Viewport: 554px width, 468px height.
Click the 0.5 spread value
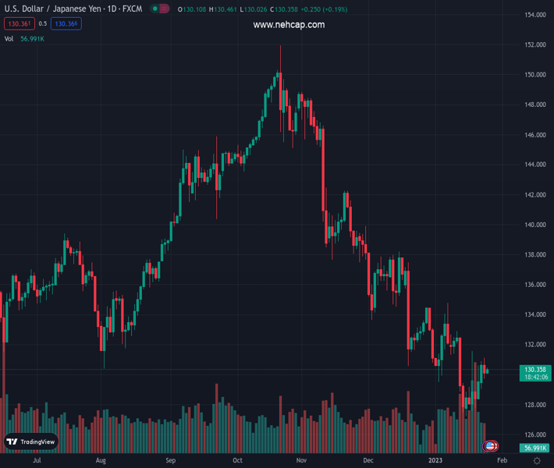point(43,23)
